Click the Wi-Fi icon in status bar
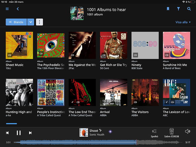The height and width of the screenshot is (147, 196). [184, 2]
